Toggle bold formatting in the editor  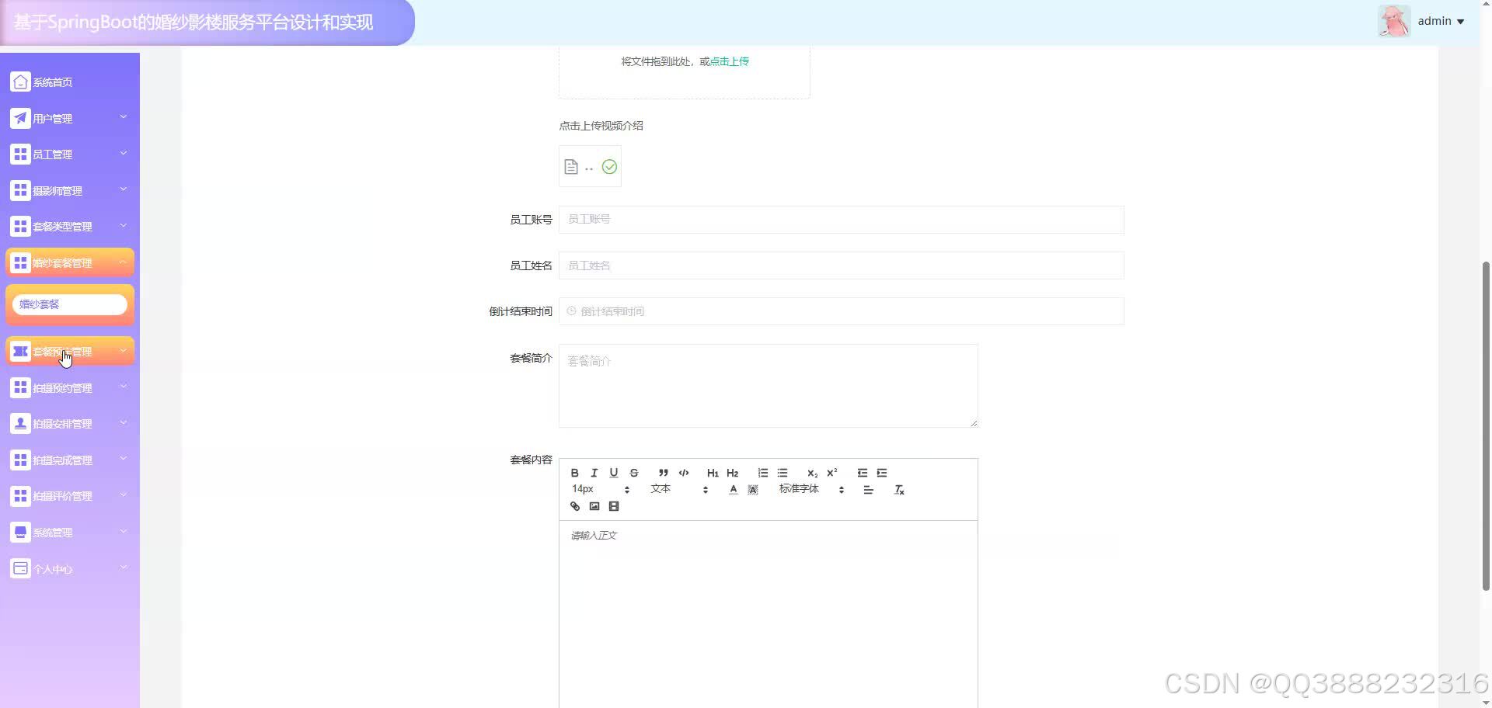coord(574,473)
